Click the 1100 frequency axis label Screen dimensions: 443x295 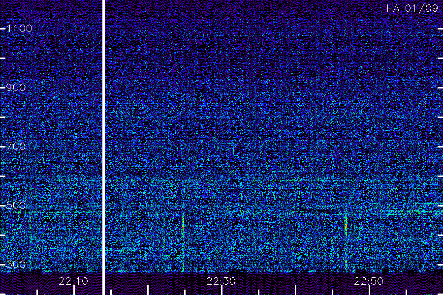[19, 29]
